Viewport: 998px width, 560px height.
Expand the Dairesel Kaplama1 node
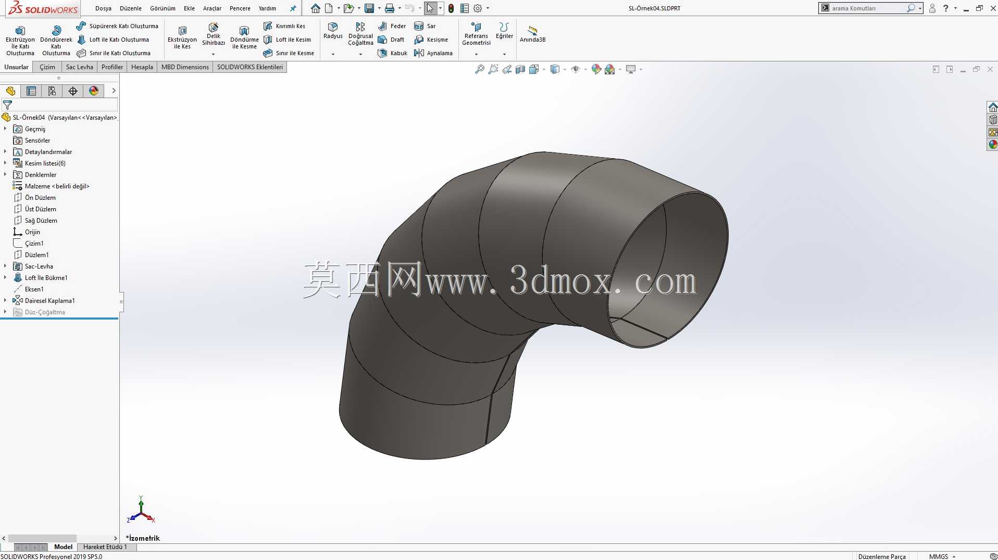5,300
